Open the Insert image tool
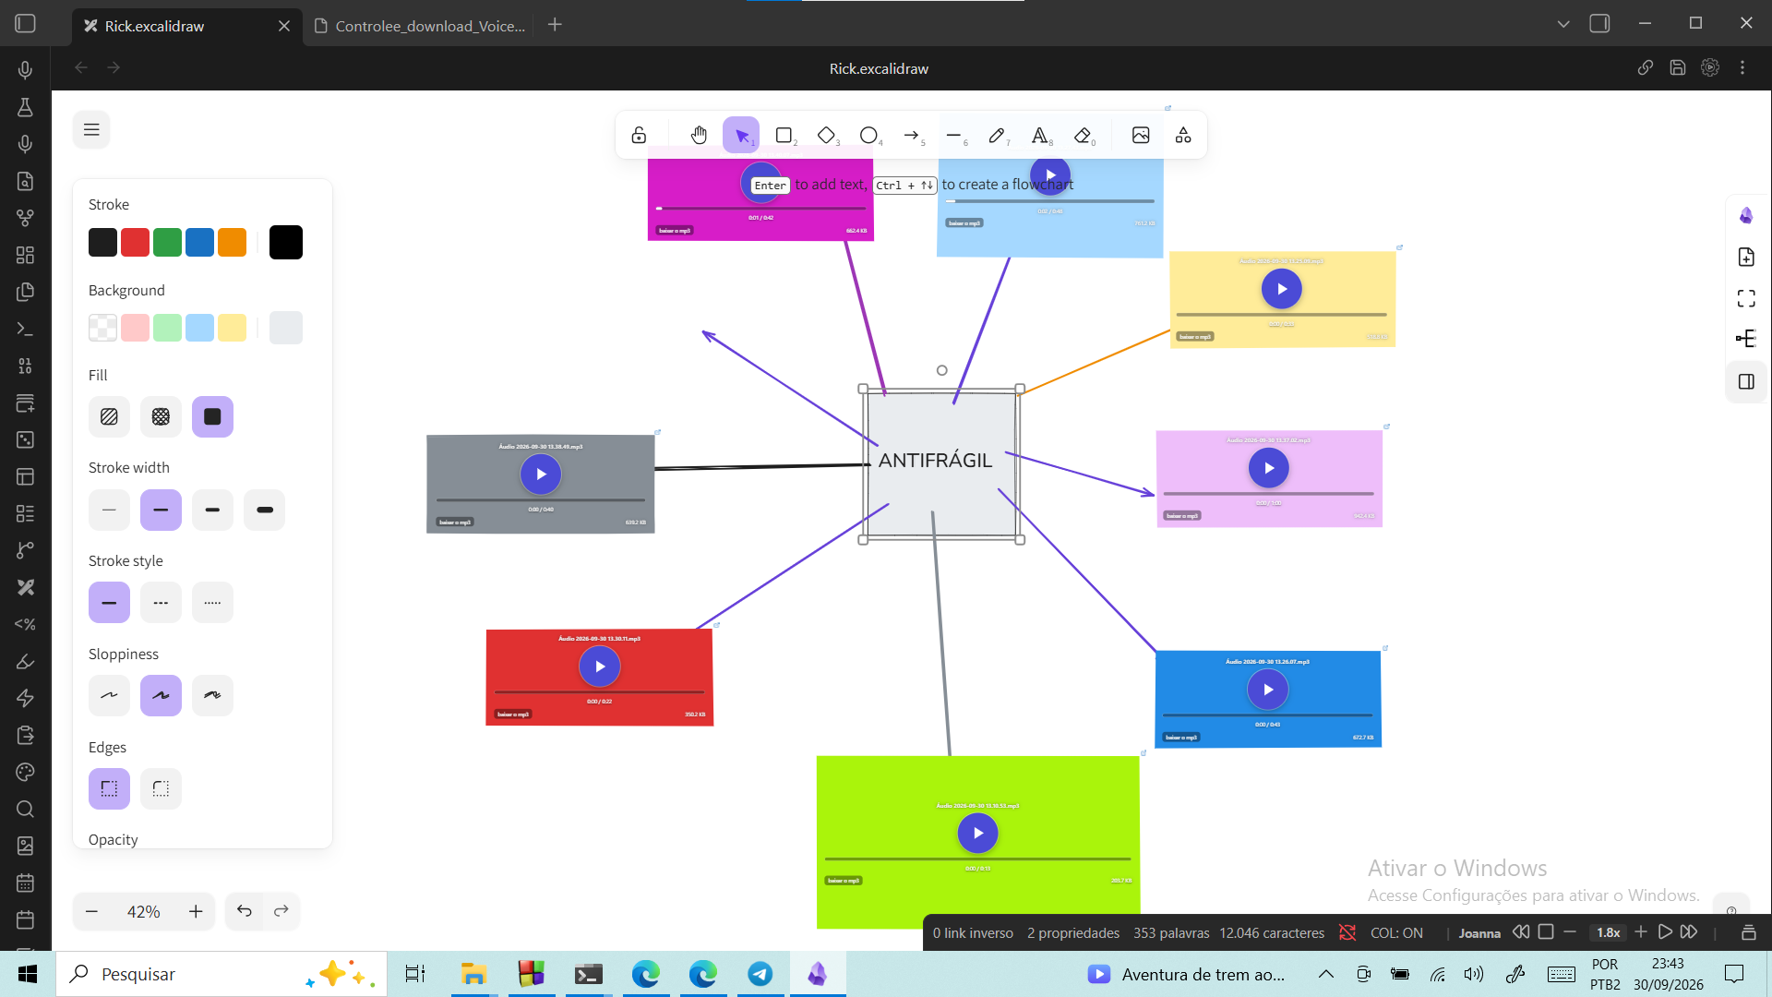Viewport: 1772px width, 997px height. 1141,136
